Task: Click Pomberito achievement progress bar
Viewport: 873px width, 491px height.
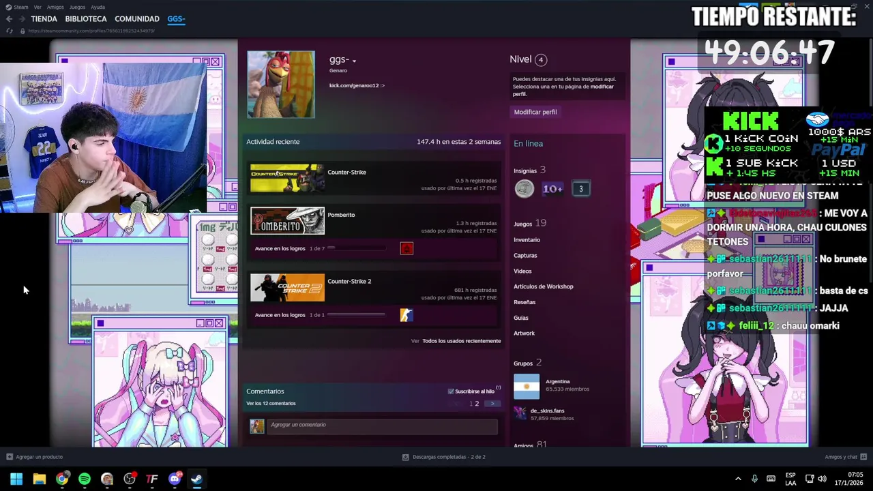Action: [357, 248]
